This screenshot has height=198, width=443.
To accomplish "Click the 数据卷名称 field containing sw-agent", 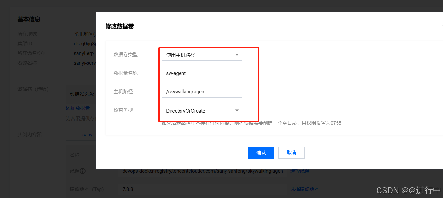I will pos(202,73).
